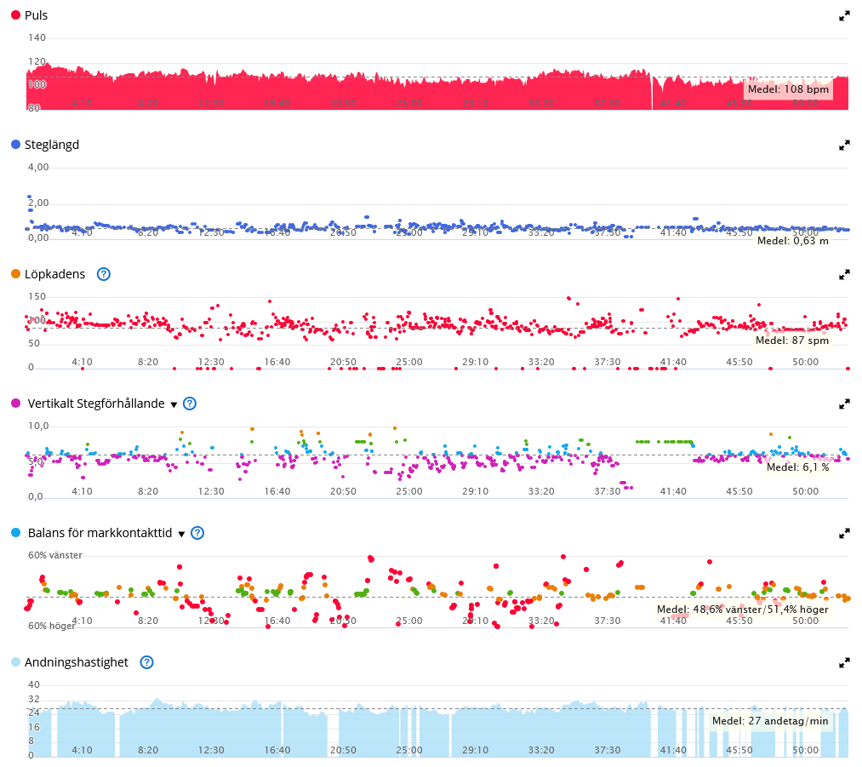Open the Vertikalt Stegförhållande metric dropdown
This screenshot has height=767, width=862.
click(x=174, y=404)
